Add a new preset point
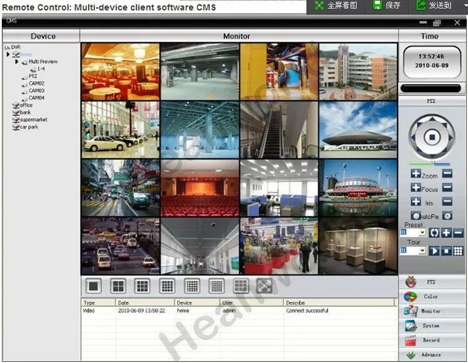Image resolution: width=468 pixels, height=363 pixels. (x=446, y=233)
